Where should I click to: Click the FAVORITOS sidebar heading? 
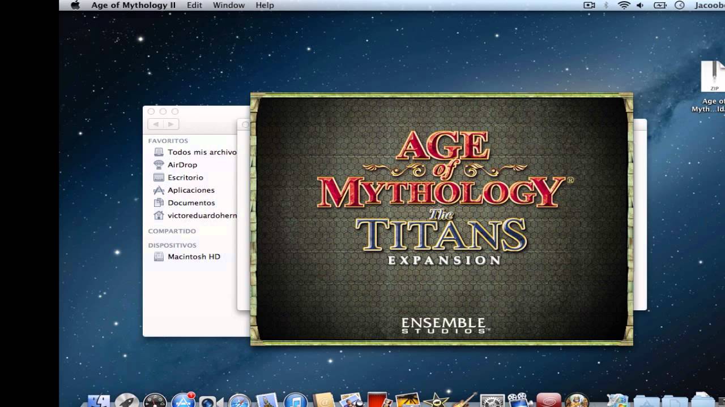tap(168, 141)
